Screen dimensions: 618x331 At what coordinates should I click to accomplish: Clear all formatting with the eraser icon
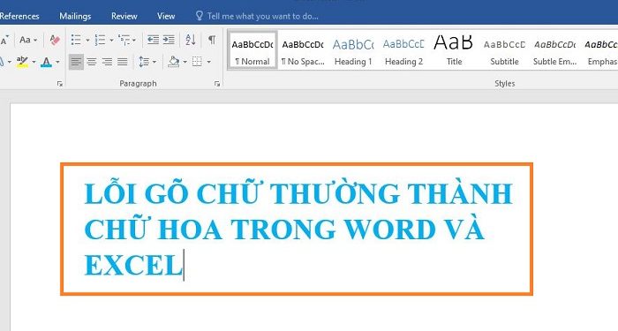point(55,40)
